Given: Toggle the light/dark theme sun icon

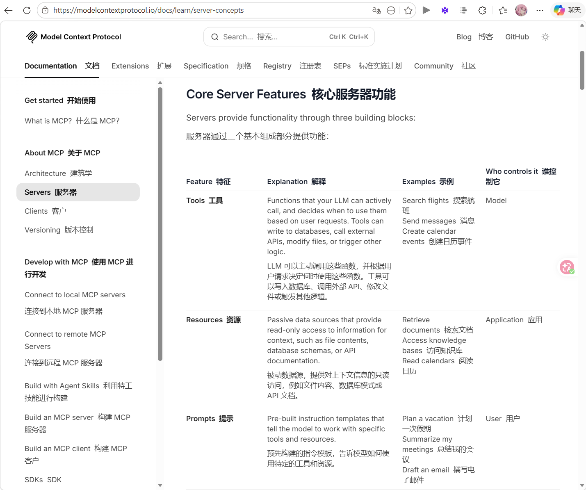Looking at the screenshot, I should tap(545, 37).
